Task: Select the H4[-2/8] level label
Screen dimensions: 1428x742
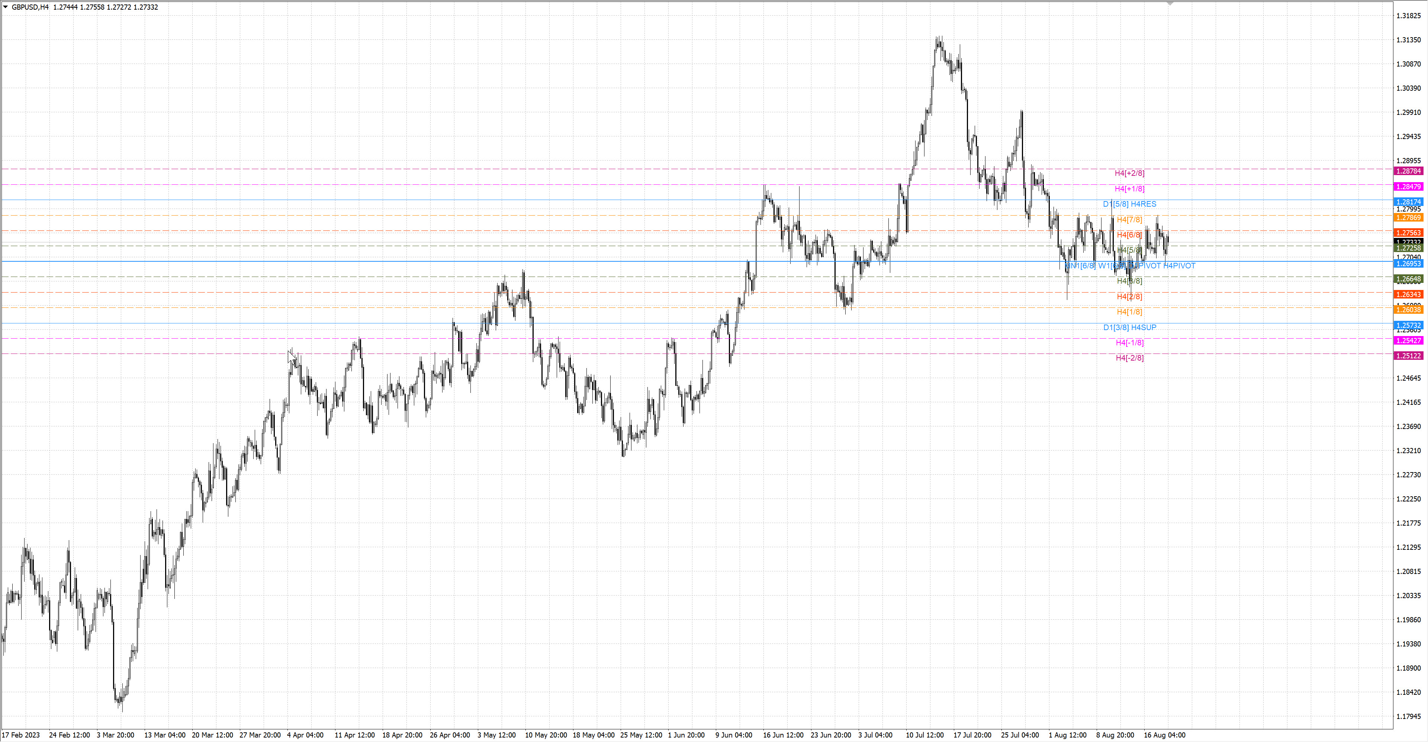Action: click(1129, 358)
